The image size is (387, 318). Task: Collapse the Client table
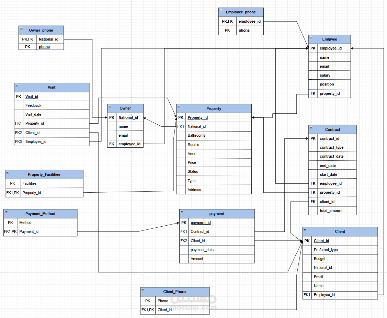coord(305,229)
